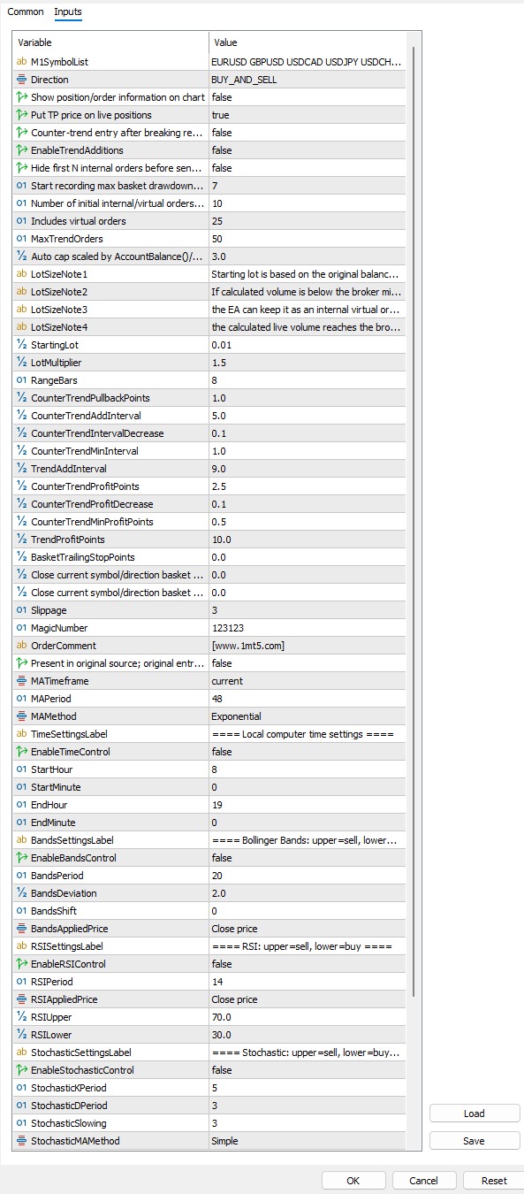Select the StochasticKPeriod row name
Image resolution: width=524 pixels, height=1194 pixels.
69,1088
